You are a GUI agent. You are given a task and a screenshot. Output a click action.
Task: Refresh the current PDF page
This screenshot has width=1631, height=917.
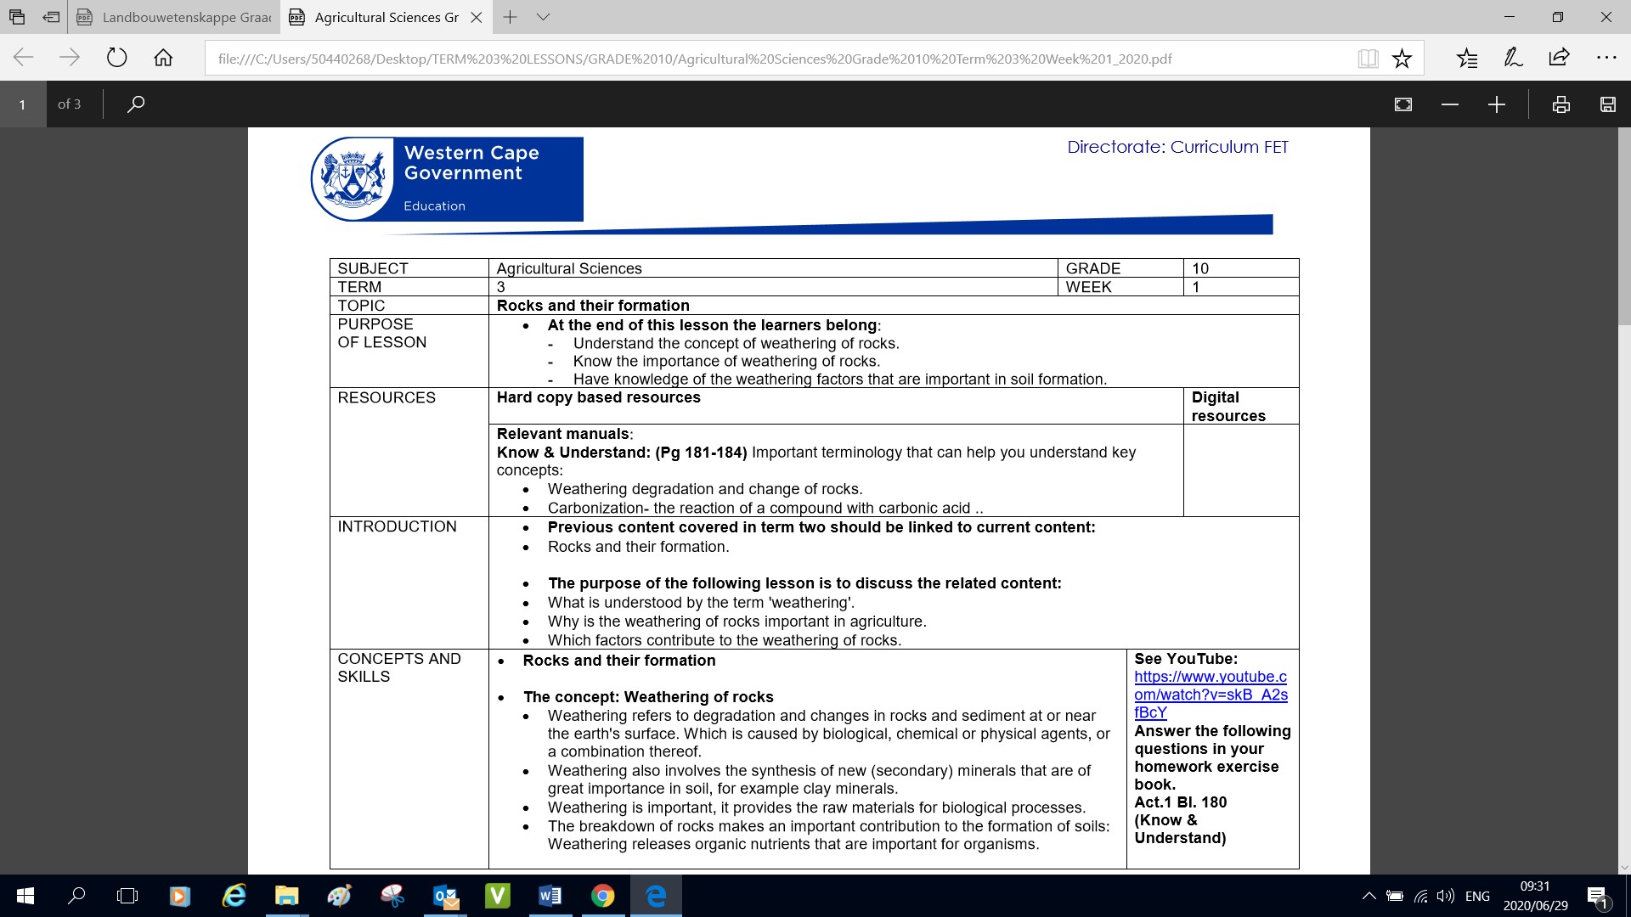(116, 58)
